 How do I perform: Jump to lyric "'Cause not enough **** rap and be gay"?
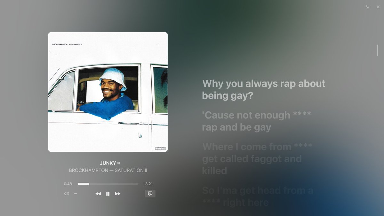(256, 121)
